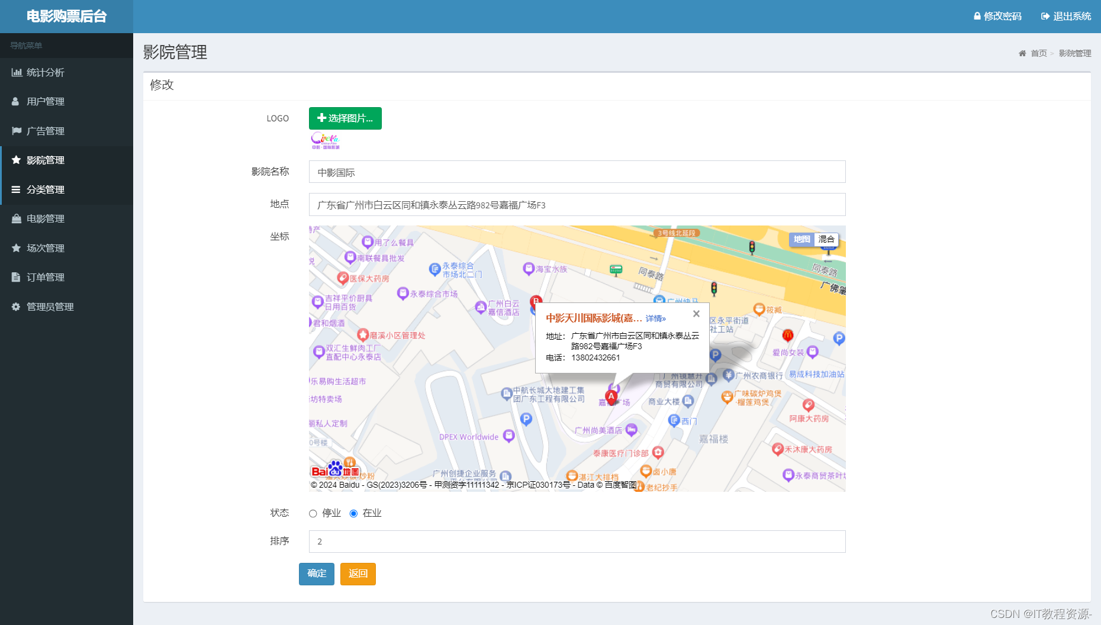Click the 订单管理 document icon
Image resolution: width=1101 pixels, height=625 pixels.
(15, 277)
